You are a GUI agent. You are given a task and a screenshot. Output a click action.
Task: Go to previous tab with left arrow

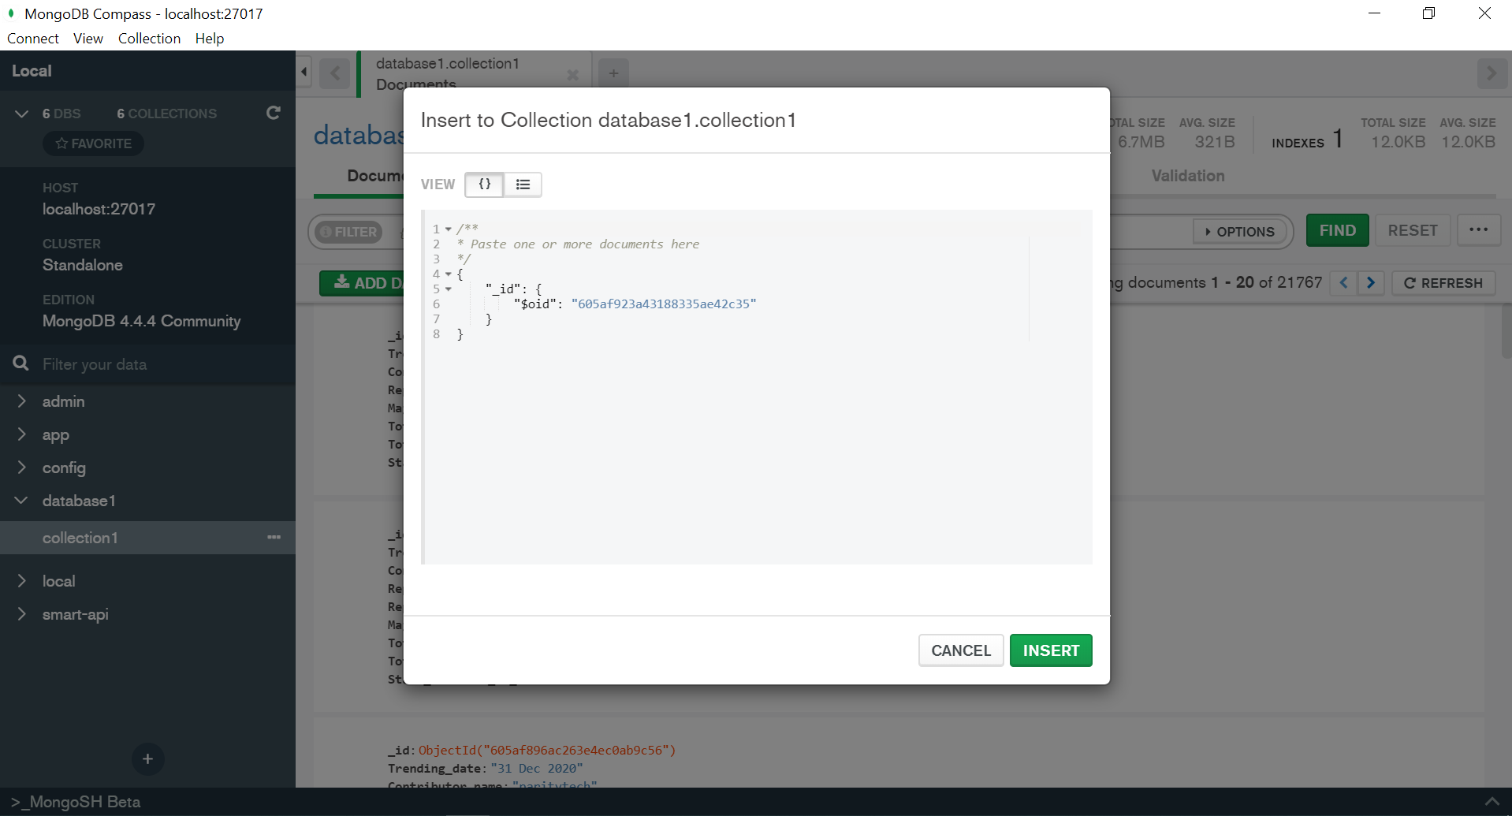[335, 73]
